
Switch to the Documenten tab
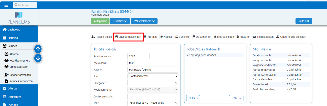tap(202, 37)
